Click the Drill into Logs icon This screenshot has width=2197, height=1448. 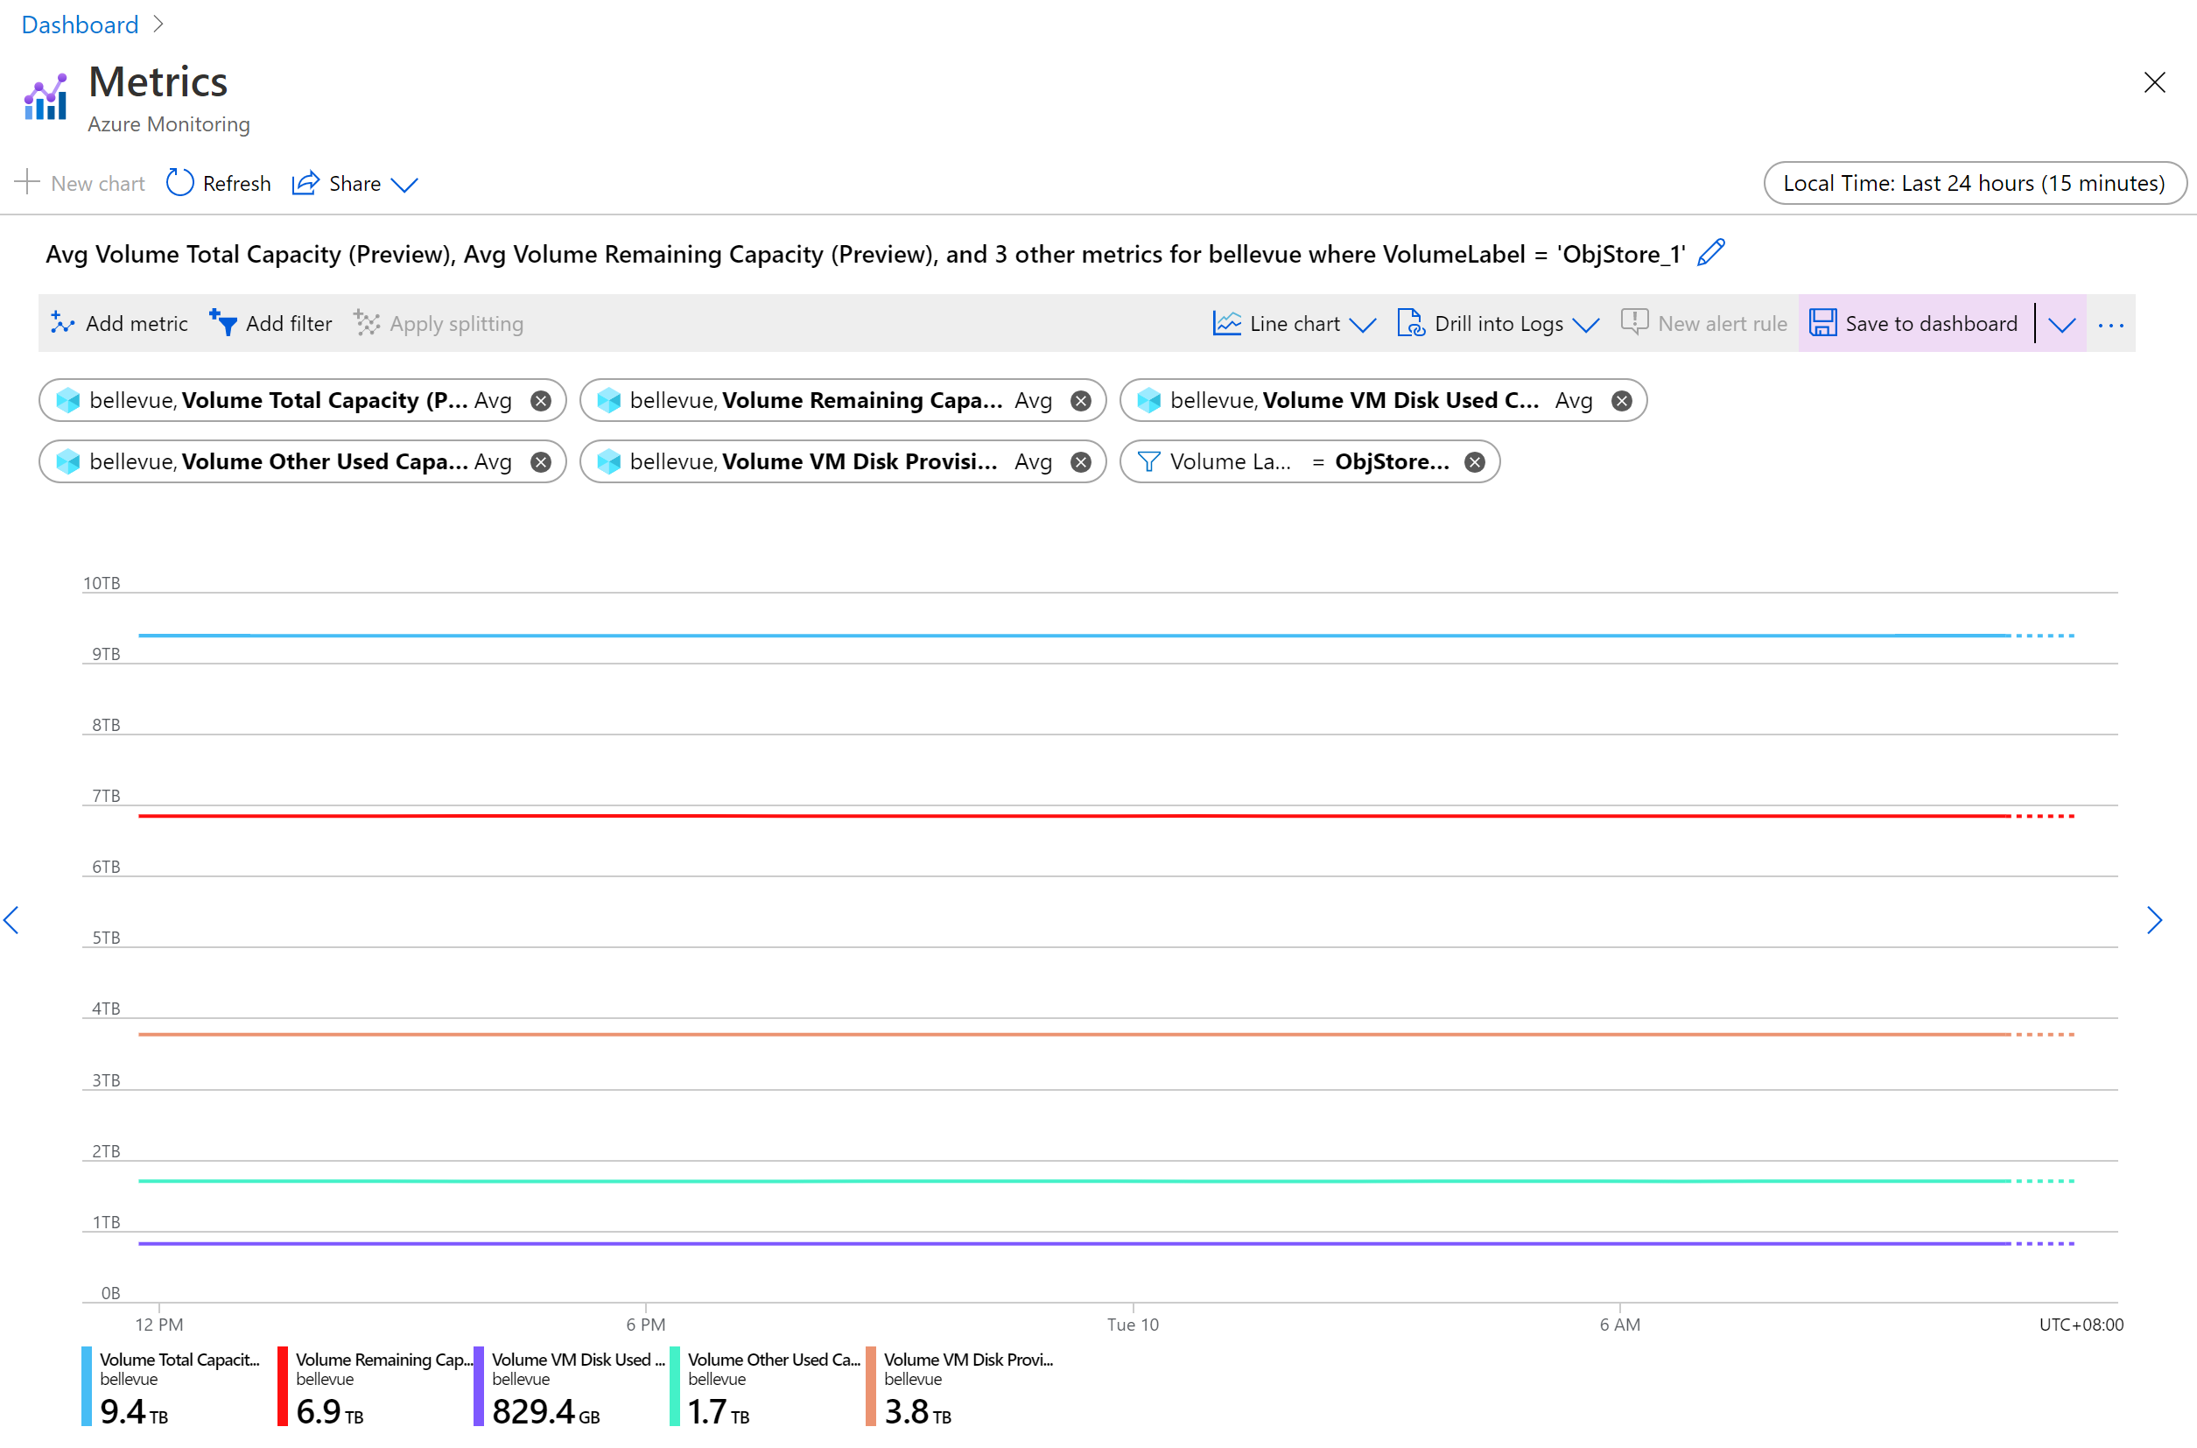1407,321
